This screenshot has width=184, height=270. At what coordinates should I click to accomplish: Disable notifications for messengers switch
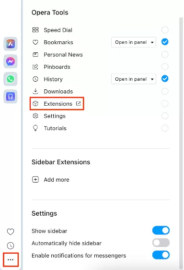pyautogui.click(x=161, y=255)
